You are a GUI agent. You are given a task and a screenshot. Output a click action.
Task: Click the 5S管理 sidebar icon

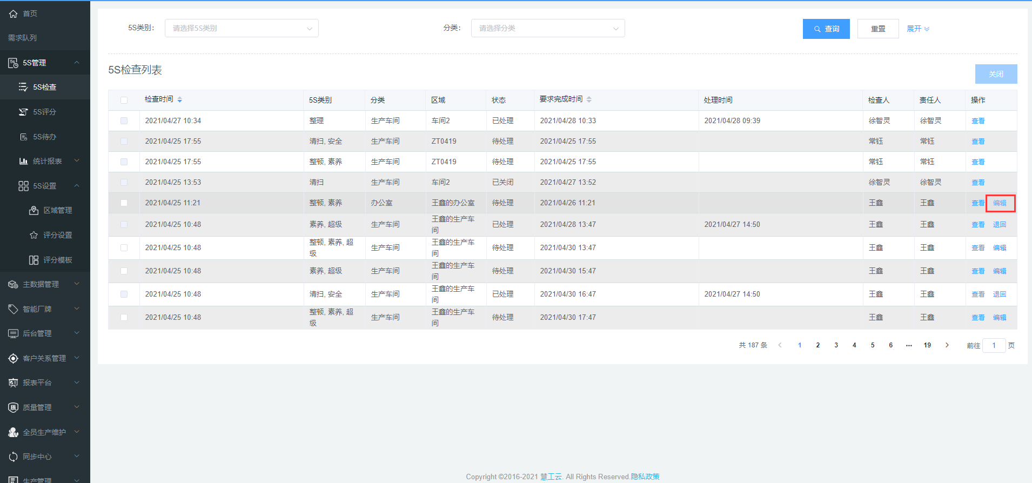tap(13, 63)
